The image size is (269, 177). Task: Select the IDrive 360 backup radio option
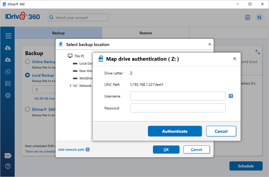coord(27,109)
